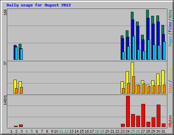This screenshot has height=135, width=174.
Task: Click day label 10 on the x-axis
Action: pos(56,131)
